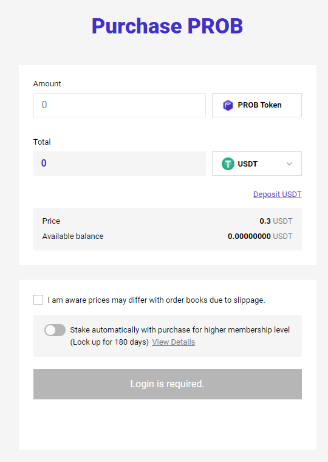Click the slippage awareness statement text
Viewport: 328px width, 462px height.
pos(156,300)
